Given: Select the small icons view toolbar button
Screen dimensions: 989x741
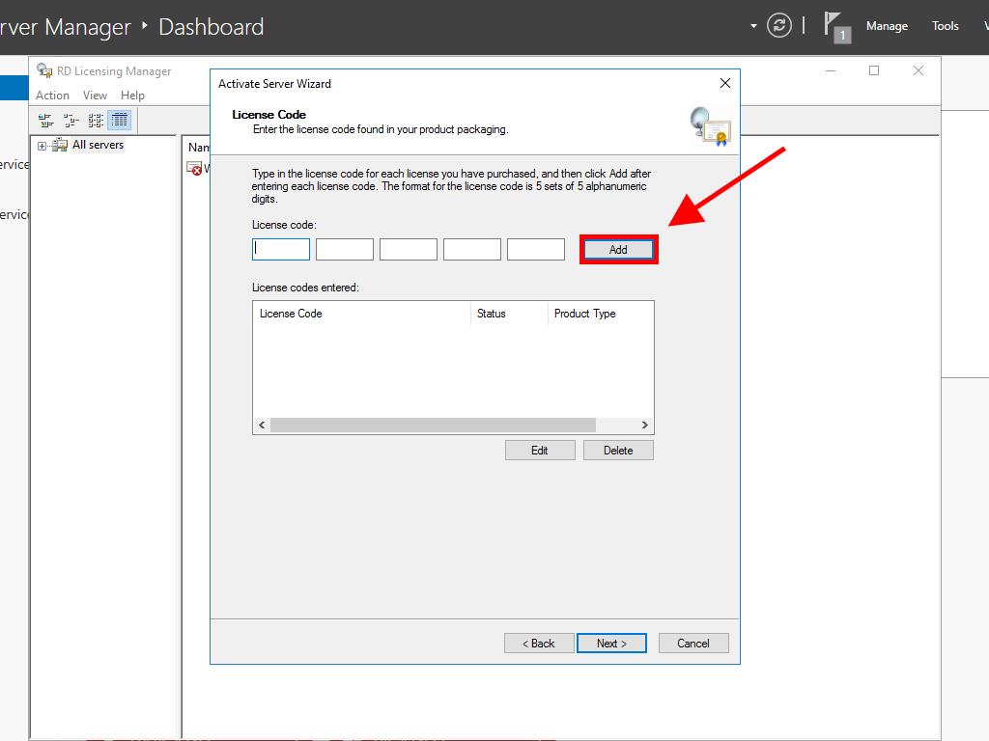Looking at the screenshot, I should pyautogui.click(x=71, y=121).
